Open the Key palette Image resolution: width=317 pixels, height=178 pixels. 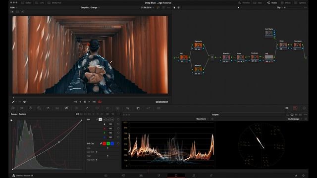pos(138,108)
